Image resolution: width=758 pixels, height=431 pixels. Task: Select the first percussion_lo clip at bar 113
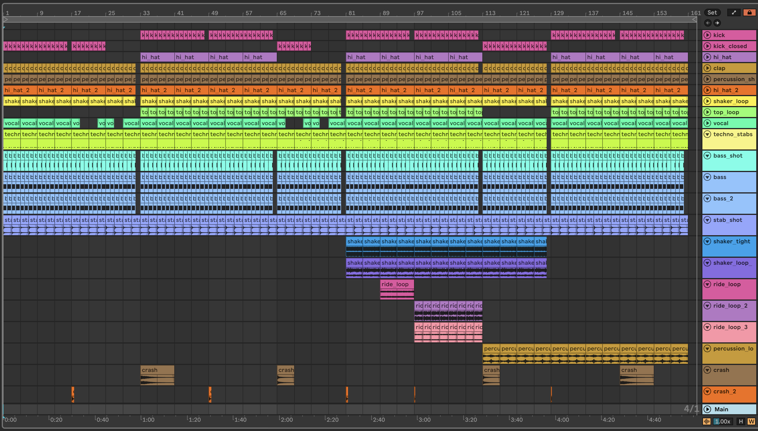point(491,354)
